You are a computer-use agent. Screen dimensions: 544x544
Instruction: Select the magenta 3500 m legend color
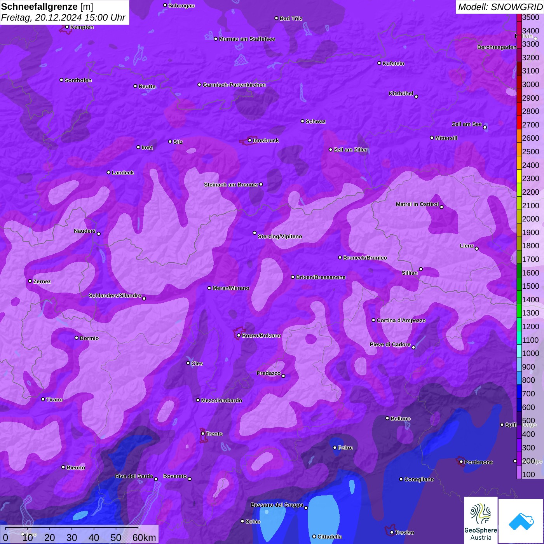(x=519, y=17)
